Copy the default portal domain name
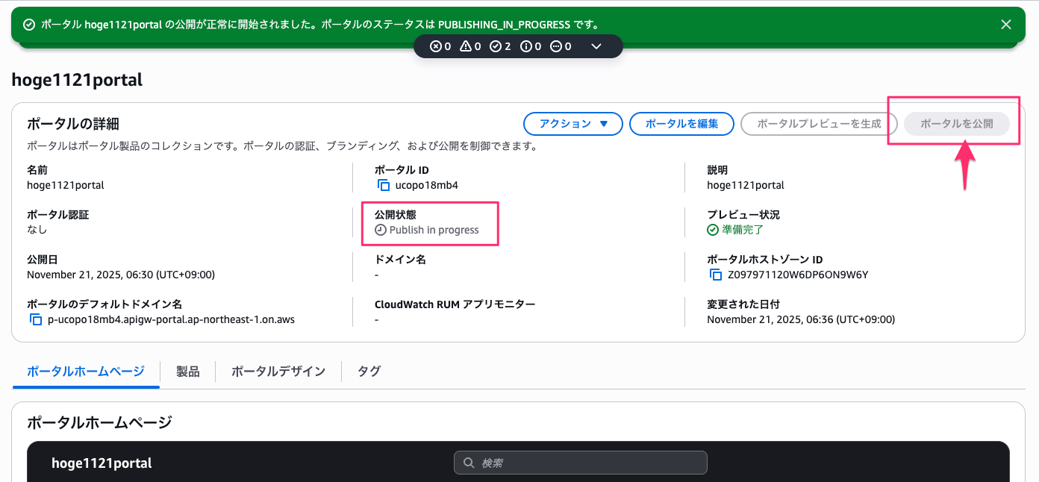Screen dimensions: 1039x482 [x=36, y=319]
